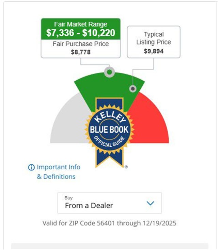This screenshot has height=250, width=218.
Task: Select the Fair Purchase Price label
Action: pyautogui.click(x=81, y=44)
